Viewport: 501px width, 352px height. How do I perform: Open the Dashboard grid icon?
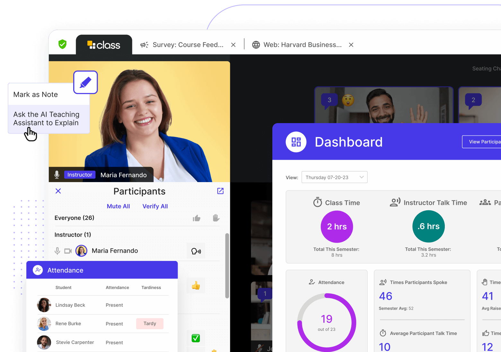tap(296, 142)
